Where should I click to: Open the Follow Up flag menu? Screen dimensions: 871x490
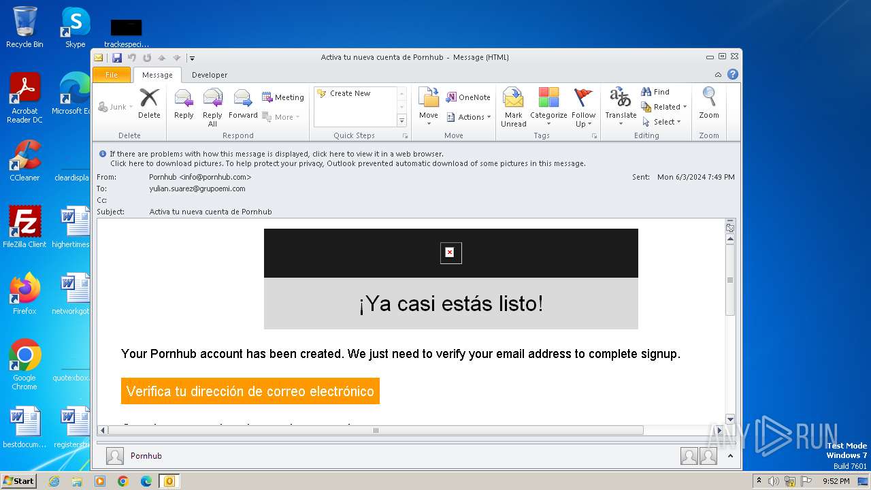coord(583,108)
